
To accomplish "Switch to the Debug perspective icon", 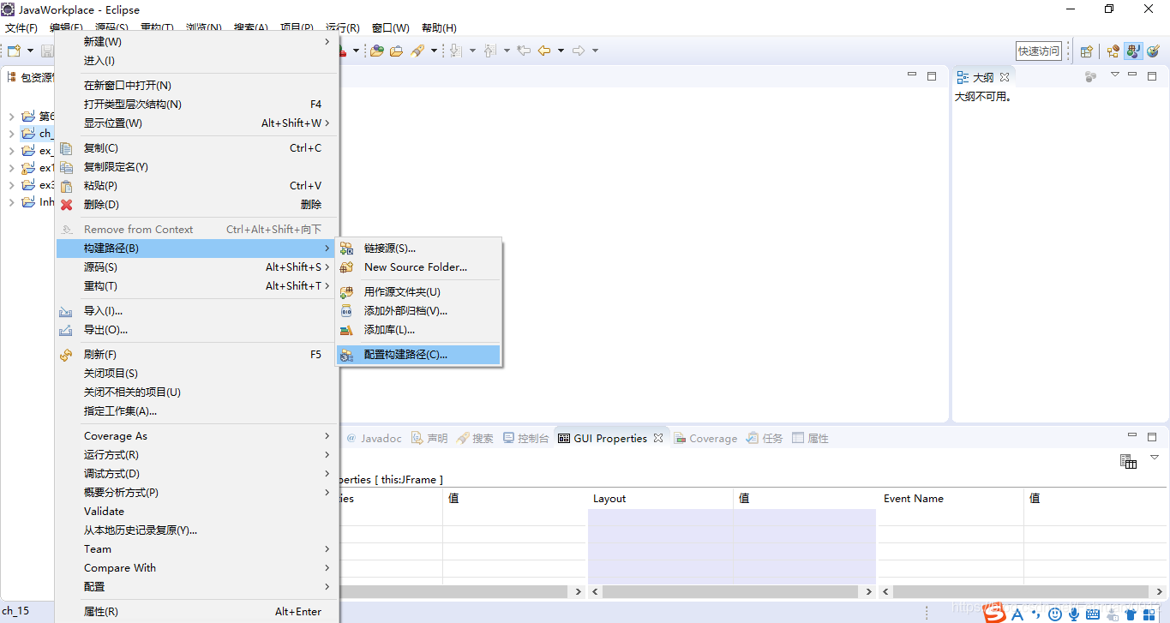I will (1153, 51).
